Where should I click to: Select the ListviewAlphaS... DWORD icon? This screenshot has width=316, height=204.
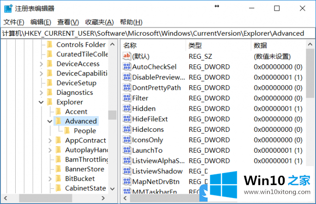[x=126, y=161]
